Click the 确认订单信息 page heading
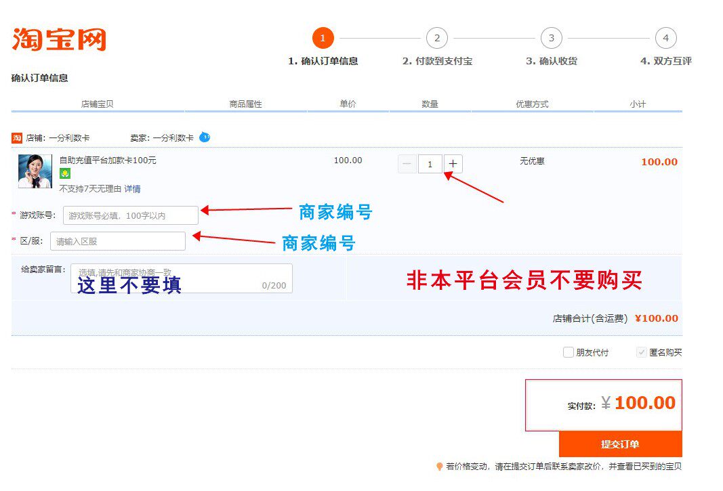The width and height of the screenshot is (723, 491). (x=40, y=78)
